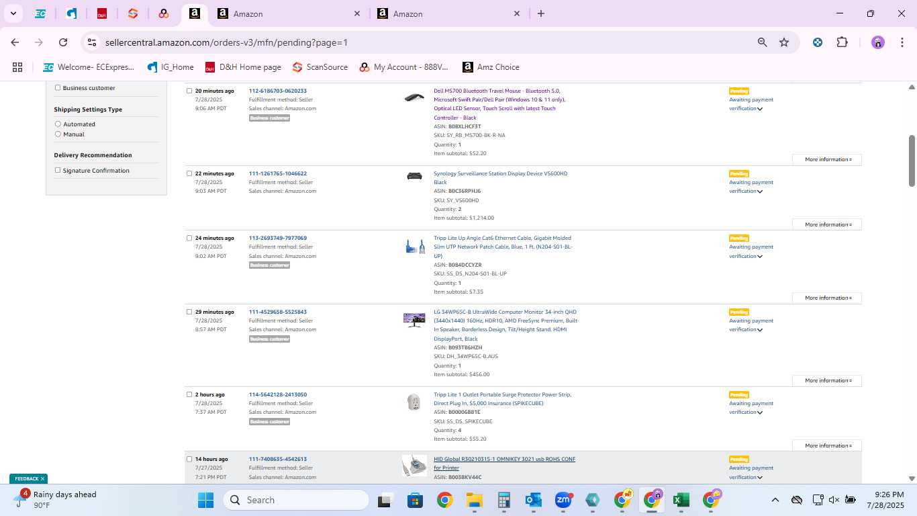Expand More information for Dell MS700 order

pyautogui.click(x=827, y=159)
